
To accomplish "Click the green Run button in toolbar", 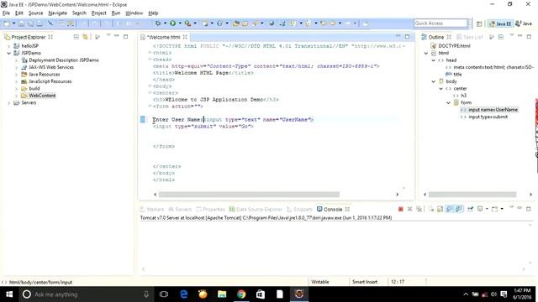I will tap(172, 23).
